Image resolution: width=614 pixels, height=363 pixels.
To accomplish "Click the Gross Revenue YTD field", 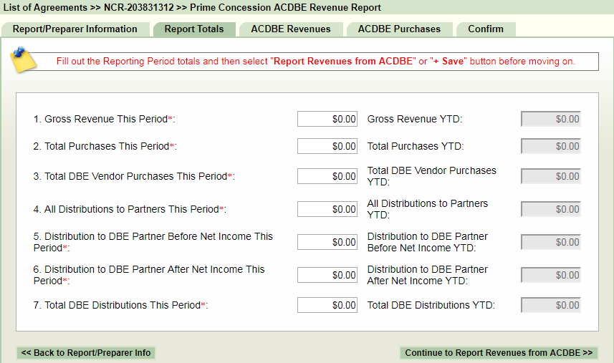I will pyautogui.click(x=550, y=119).
